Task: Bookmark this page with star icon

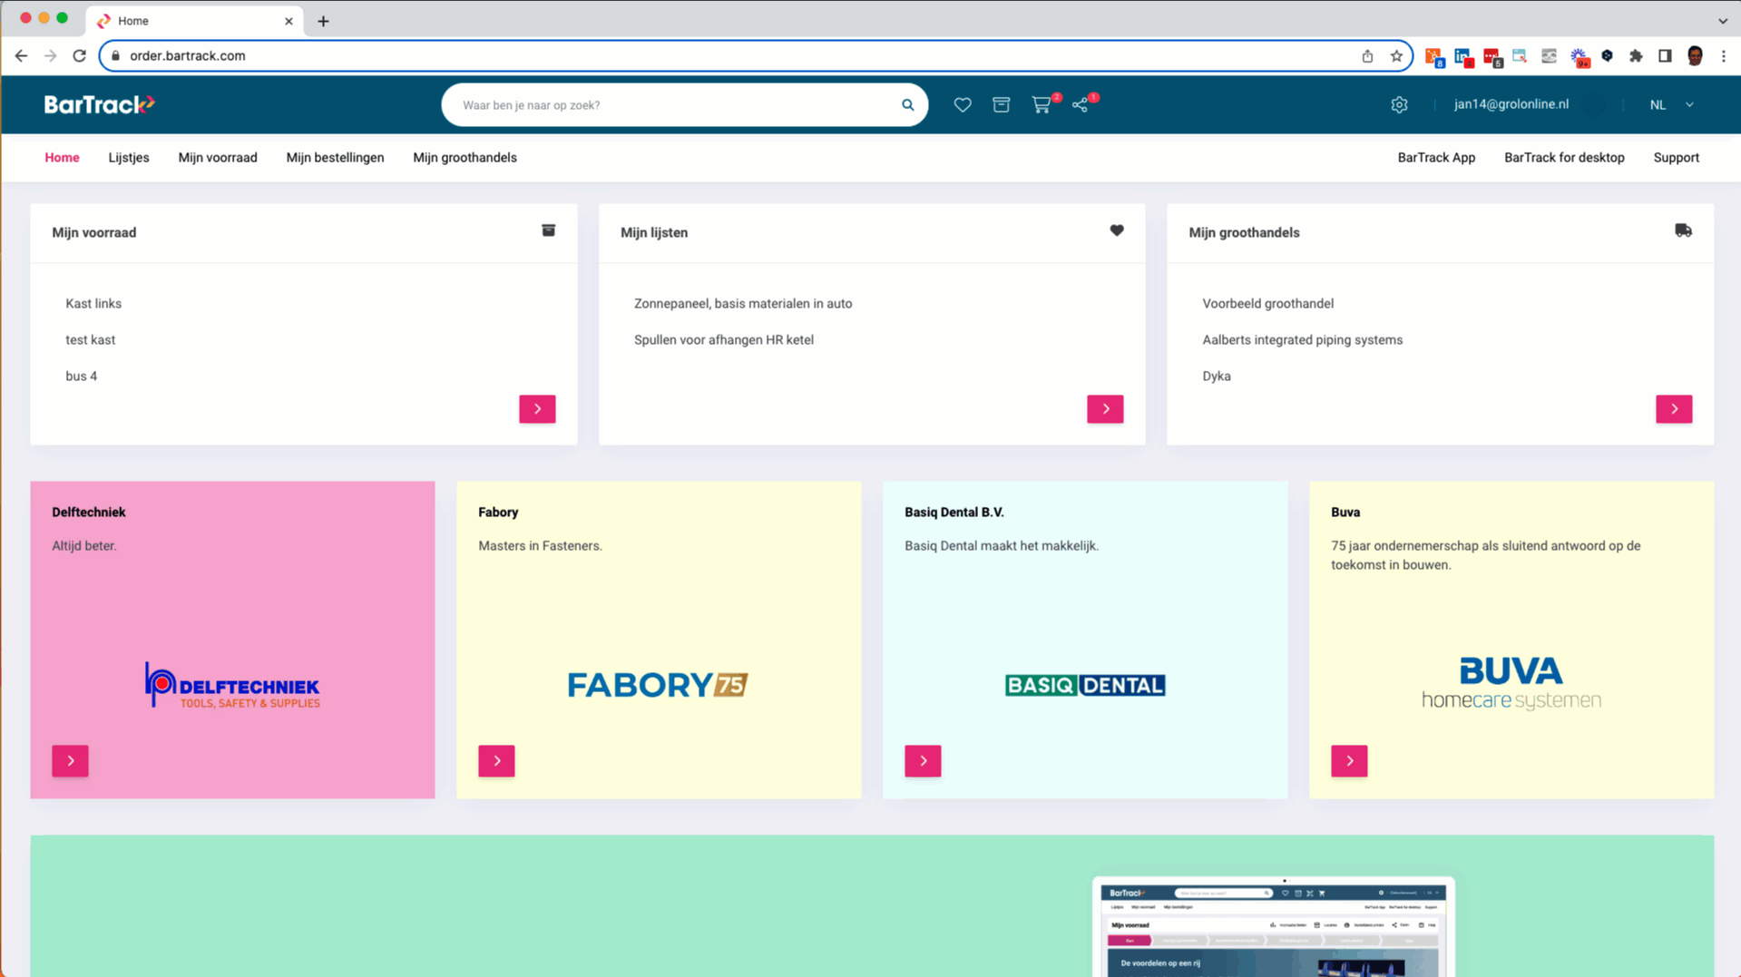Action: (x=1396, y=56)
